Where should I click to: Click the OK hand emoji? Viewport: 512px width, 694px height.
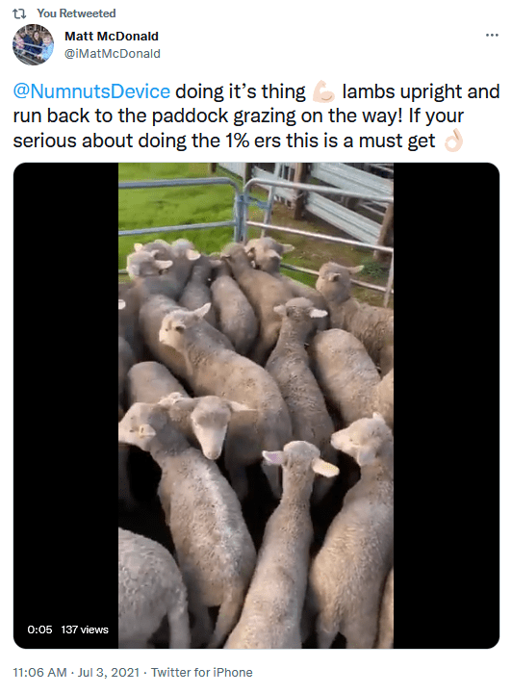pyautogui.click(x=453, y=141)
